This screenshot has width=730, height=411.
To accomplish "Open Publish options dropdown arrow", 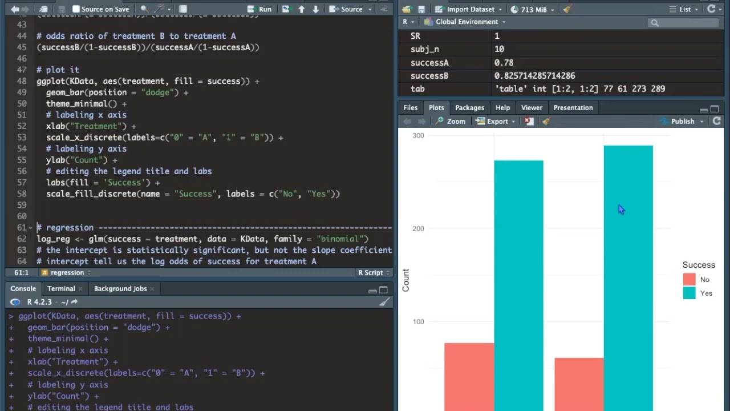I will pos(701,121).
